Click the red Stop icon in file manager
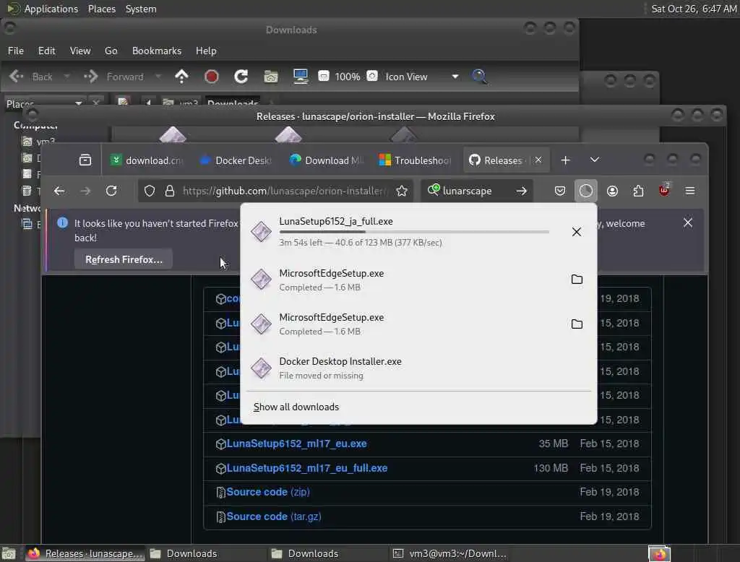 pos(212,76)
